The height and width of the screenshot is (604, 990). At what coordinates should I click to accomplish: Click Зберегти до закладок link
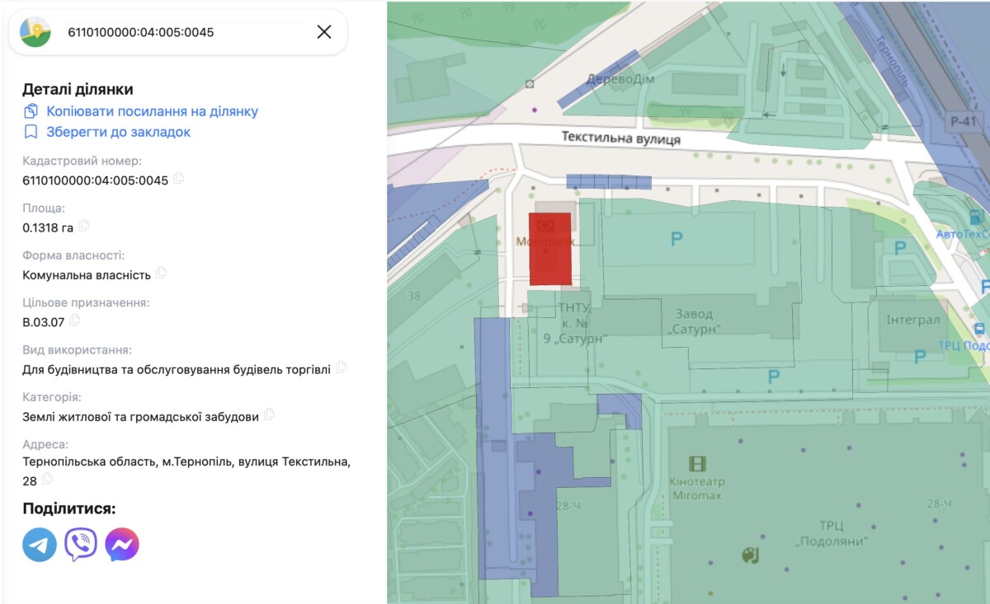click(118, 132)
